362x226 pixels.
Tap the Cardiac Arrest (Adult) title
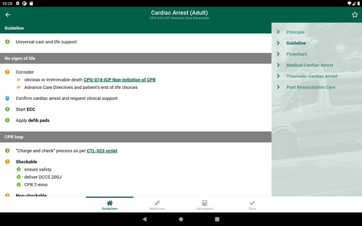179,13
